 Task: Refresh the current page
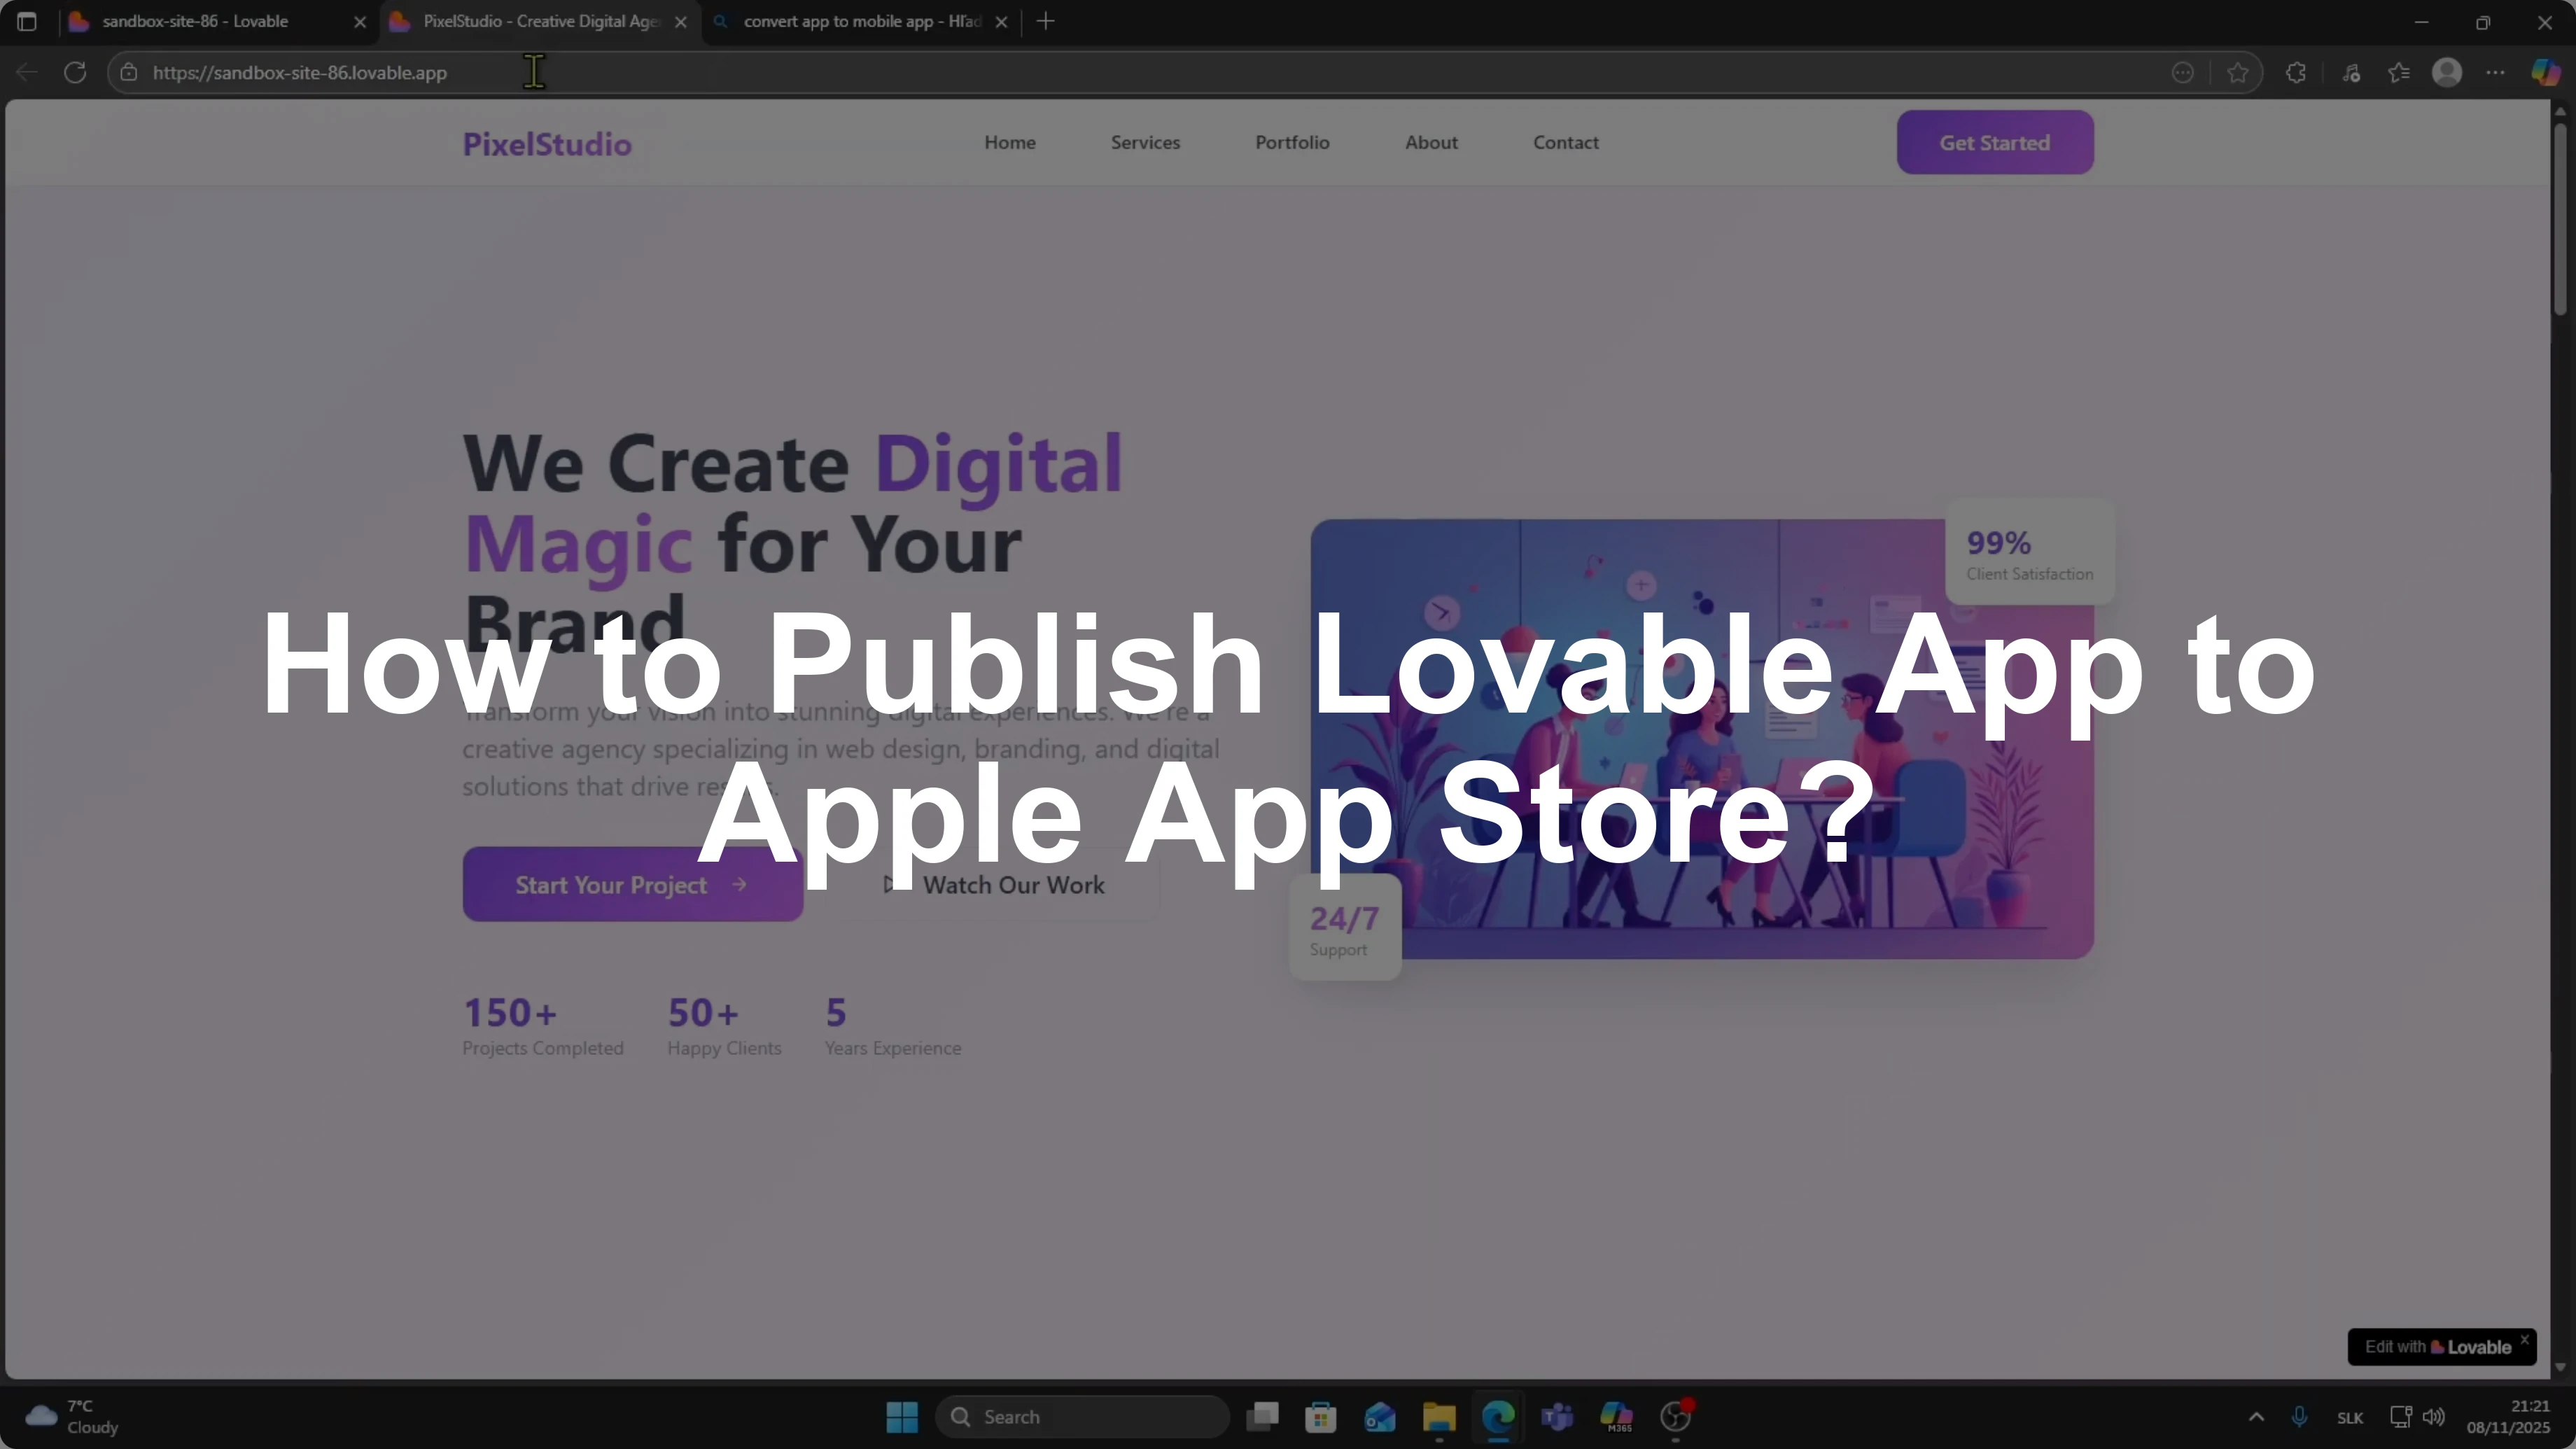click(x=75, y=72)
